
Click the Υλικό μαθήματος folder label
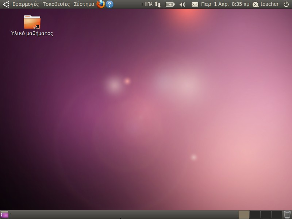pyautogui.click(x=32, y=33)
